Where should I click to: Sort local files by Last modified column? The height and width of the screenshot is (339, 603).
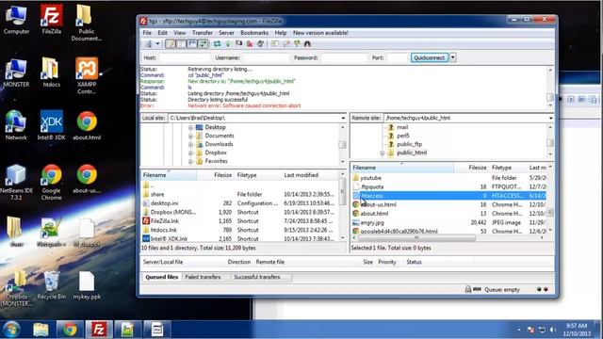coord(301,175)
